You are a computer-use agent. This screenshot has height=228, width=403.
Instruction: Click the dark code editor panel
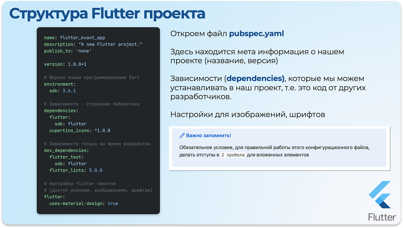[98, 120]
